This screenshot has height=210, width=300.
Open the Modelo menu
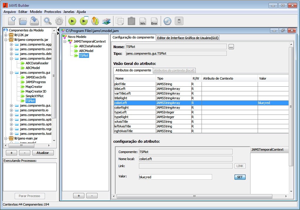pos(36,12)
